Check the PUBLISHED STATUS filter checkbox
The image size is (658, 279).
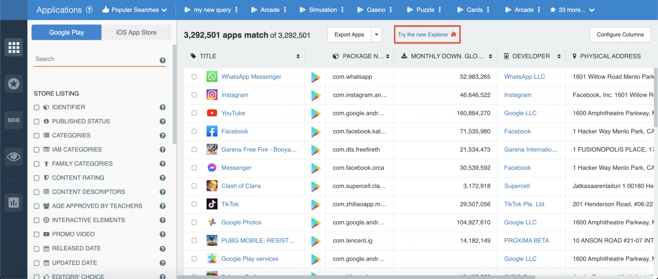[37, 121]
